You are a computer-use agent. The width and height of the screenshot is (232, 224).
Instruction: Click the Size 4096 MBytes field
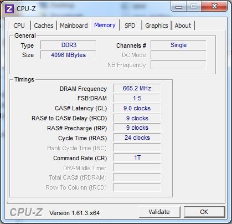[x=68, y=55]
